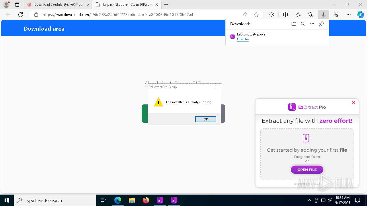Open more options in the Downloads panel
367x206 pixels.
click(x=312, y=24)
